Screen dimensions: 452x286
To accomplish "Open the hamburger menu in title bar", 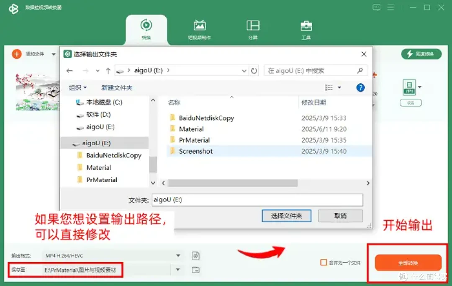I will [390, 7].
